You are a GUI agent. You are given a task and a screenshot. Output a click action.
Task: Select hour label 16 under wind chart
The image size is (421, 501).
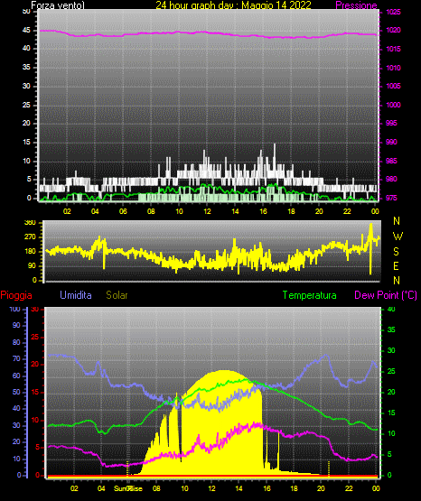[x=263, y=211]
